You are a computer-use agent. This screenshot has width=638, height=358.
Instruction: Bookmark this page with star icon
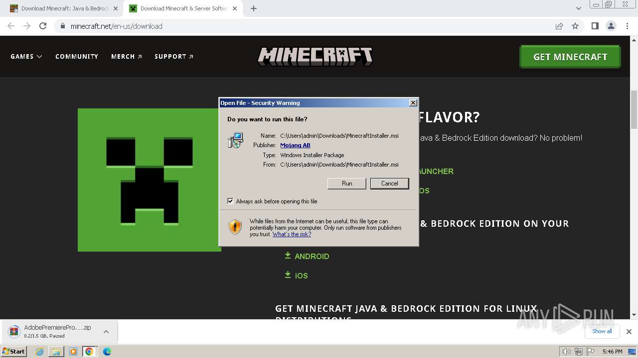575,26
